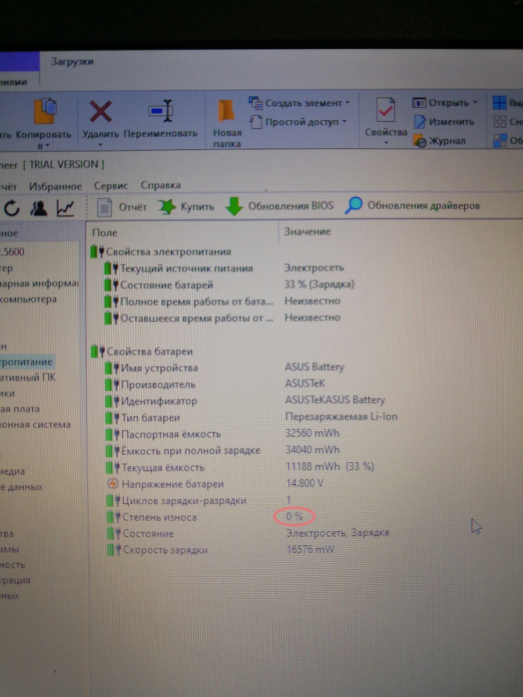Click the refresh icon in AIDA64 toolbar
The image size is (523, 697).
coord(12,207)
